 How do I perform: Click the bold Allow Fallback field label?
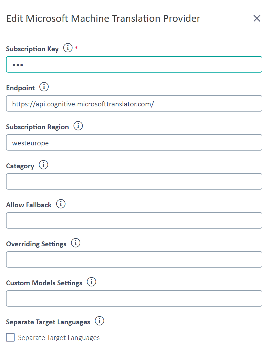tap(29, 205)
